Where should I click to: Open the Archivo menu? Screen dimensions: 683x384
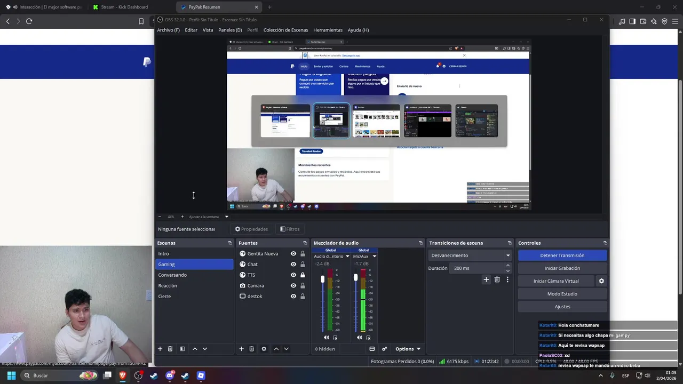coord(168,30)
